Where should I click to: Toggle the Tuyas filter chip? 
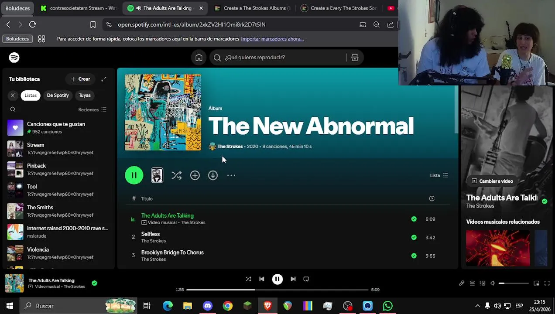pyautogui.click(x=85, y=96)
